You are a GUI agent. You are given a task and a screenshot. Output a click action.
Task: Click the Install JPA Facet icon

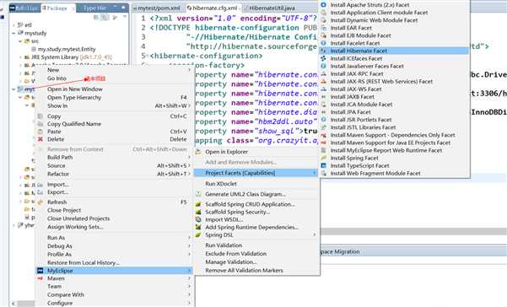pos(323,112)
